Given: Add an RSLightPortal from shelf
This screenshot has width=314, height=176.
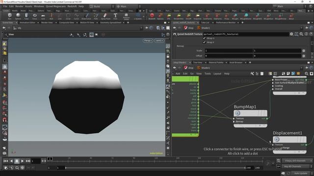Looking at the screenshot, I should (x=281, y=16).
